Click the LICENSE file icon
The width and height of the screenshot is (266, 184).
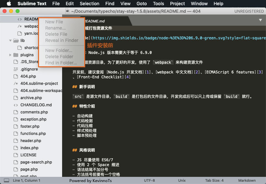(16, 155)
